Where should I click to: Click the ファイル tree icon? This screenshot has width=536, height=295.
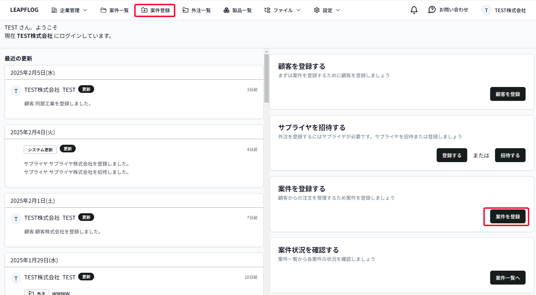pyautogui.click(x=267, y=10)
